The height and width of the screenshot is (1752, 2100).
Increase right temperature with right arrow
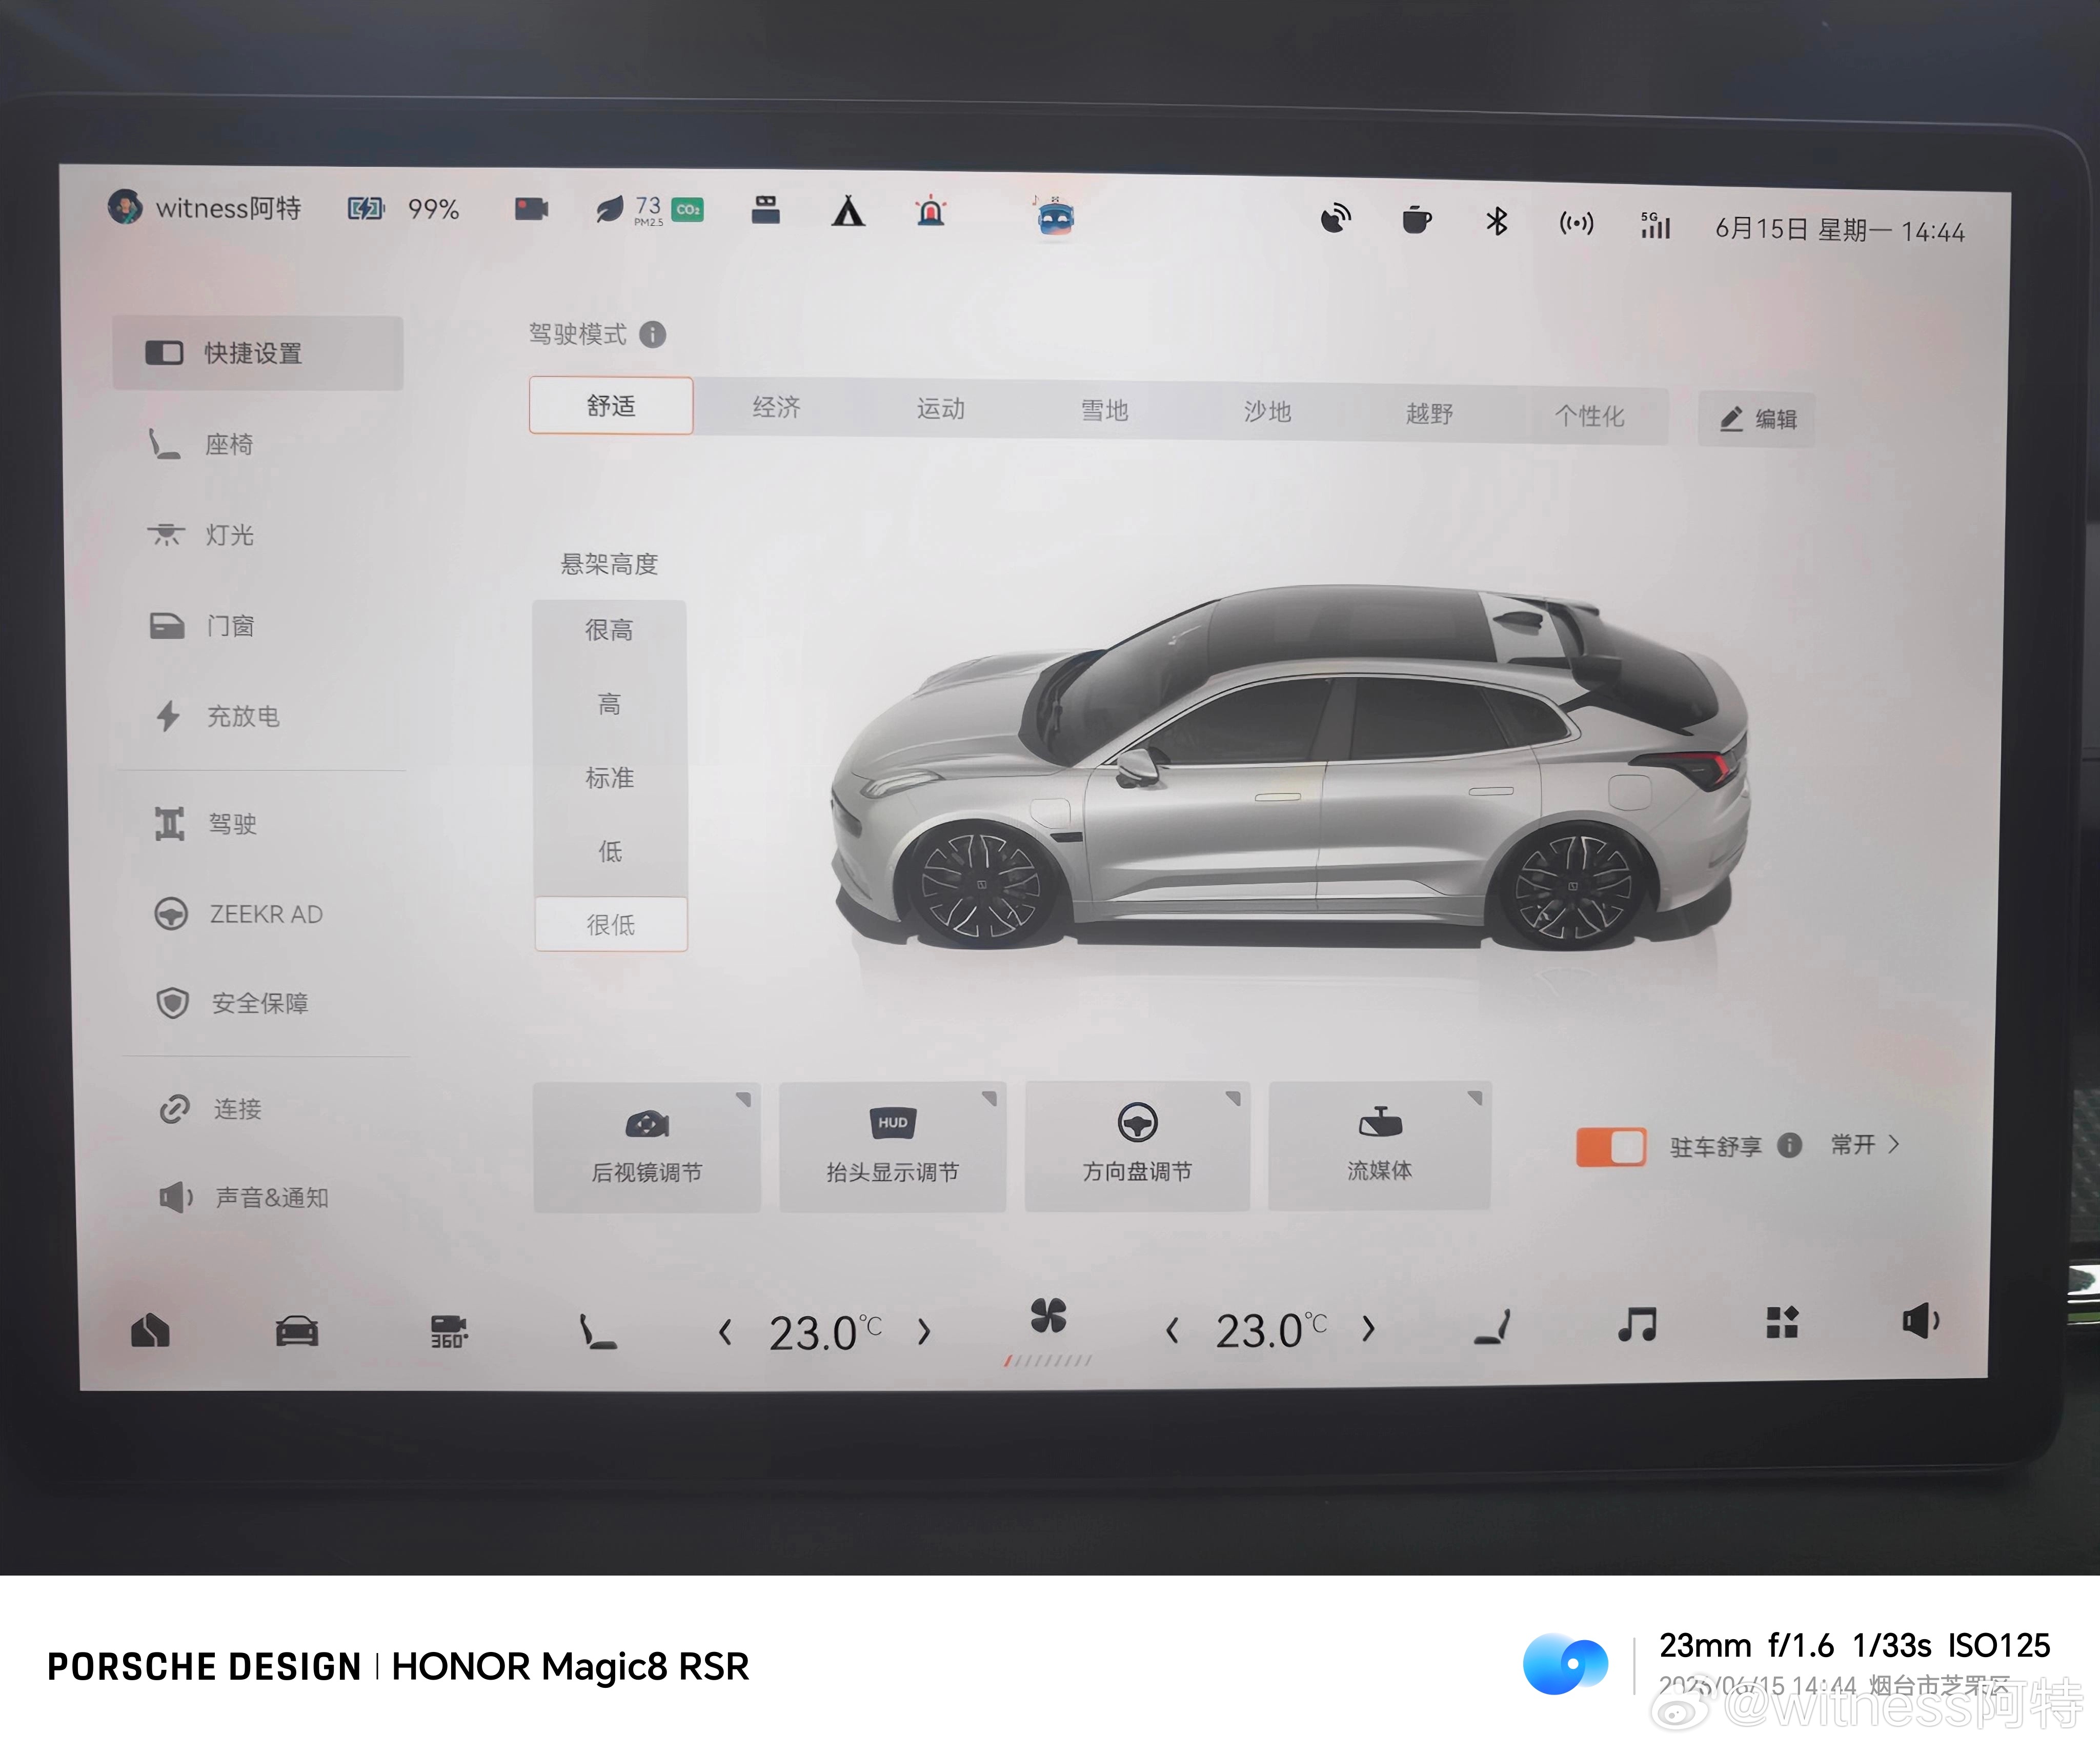[x=1368, y=1329]
